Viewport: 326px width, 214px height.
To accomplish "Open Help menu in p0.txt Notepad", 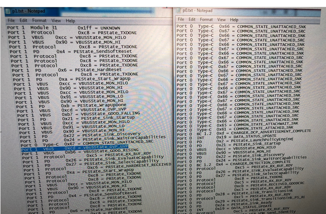I will point(234,20).
